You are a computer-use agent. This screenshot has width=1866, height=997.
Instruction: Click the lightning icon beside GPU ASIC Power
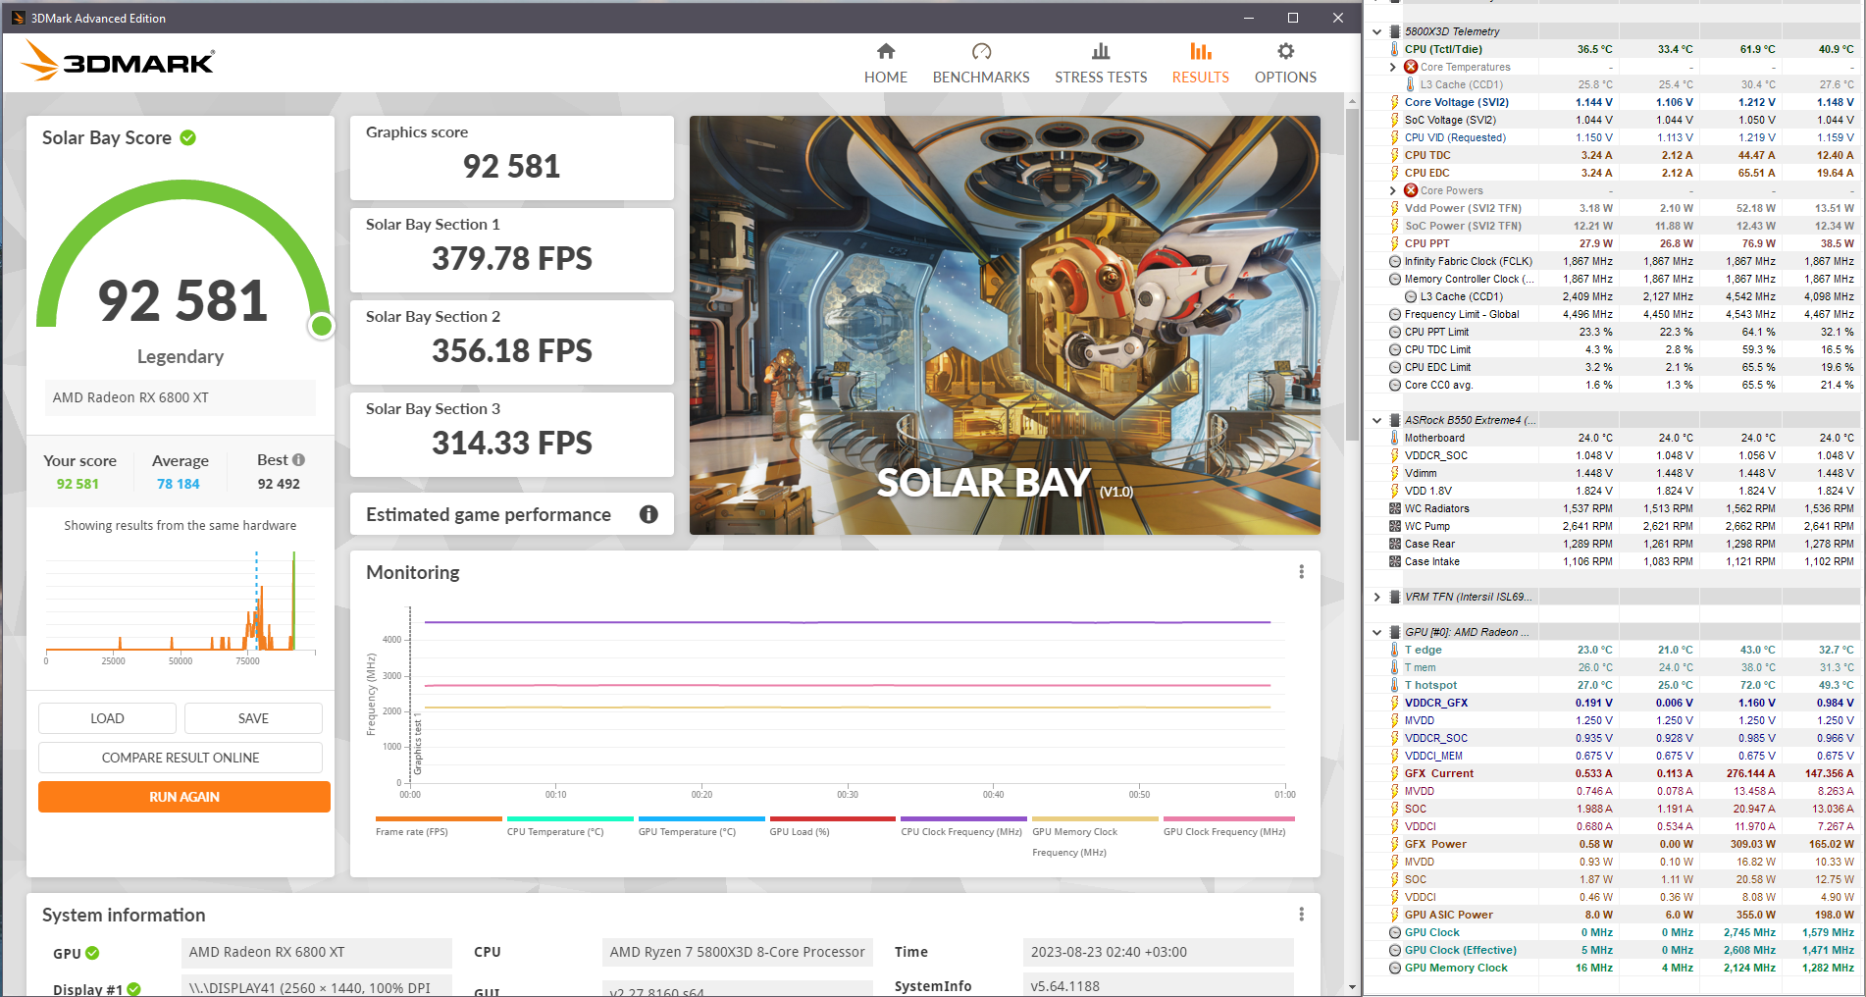point(1394,915)
